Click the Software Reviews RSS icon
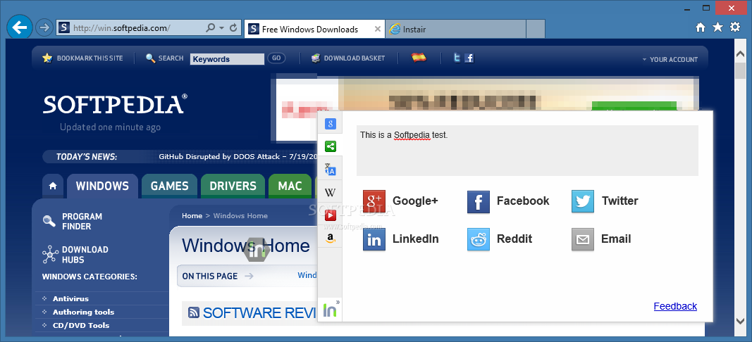752x342 pixels. click(x=194, y=312)
